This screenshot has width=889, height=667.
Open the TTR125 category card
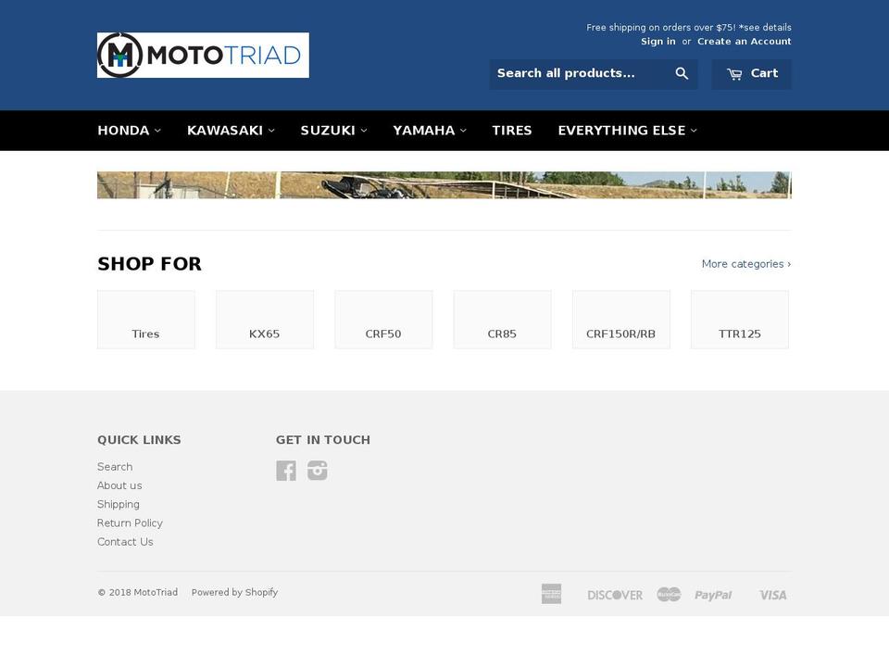click(x=740, y=320)
